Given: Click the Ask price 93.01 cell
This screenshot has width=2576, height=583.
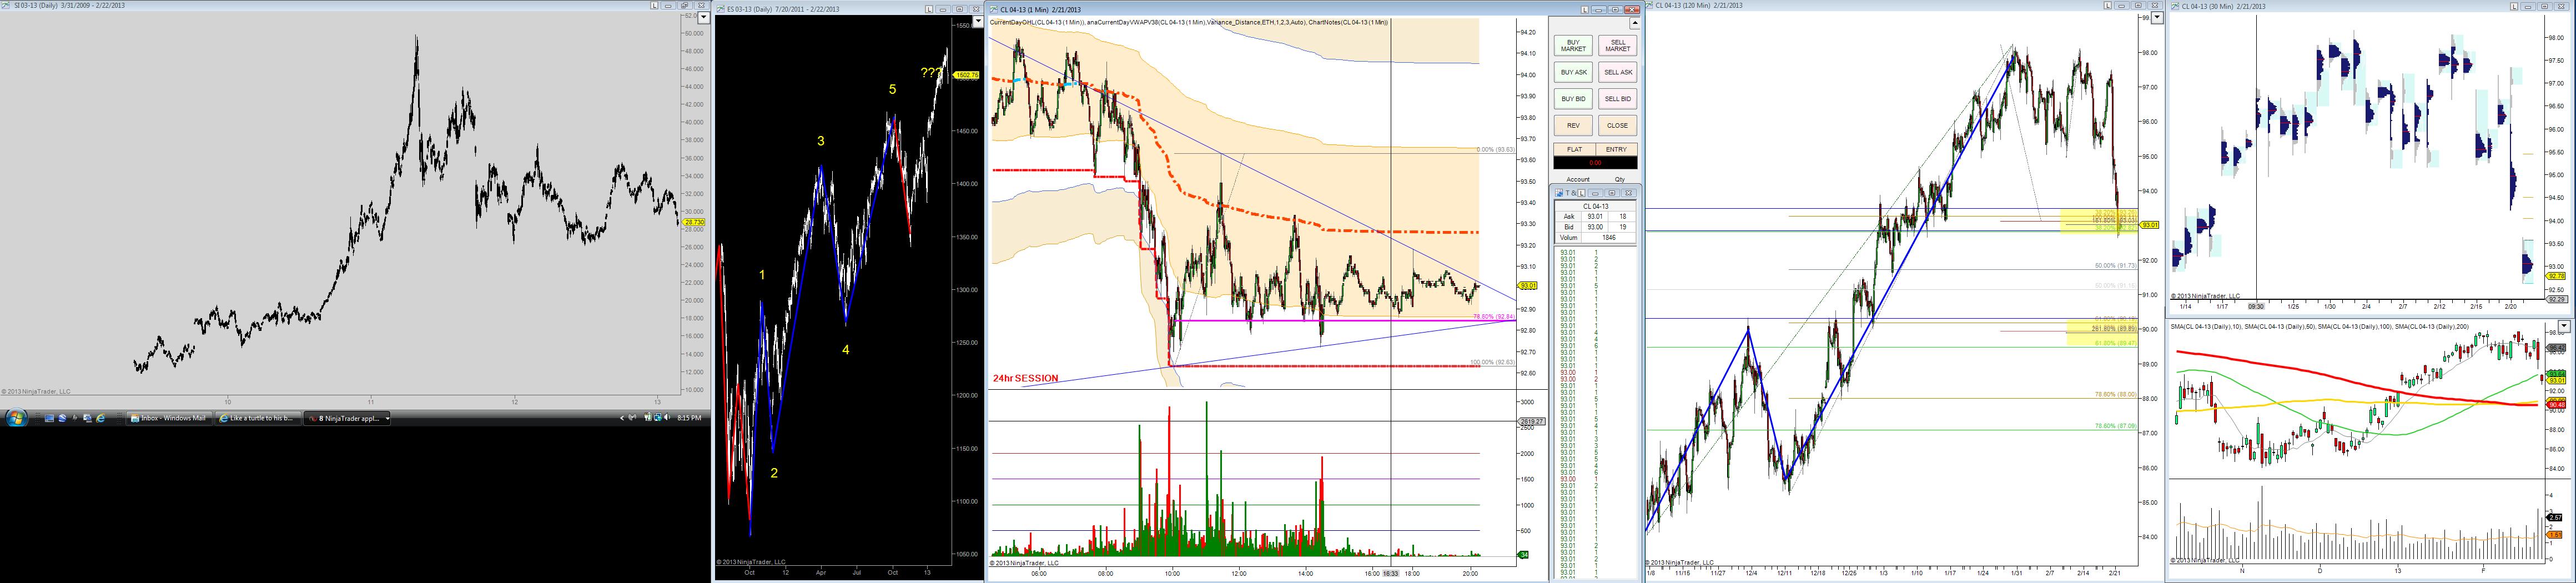Looking at the screenshot, I should click(1595, 216).
